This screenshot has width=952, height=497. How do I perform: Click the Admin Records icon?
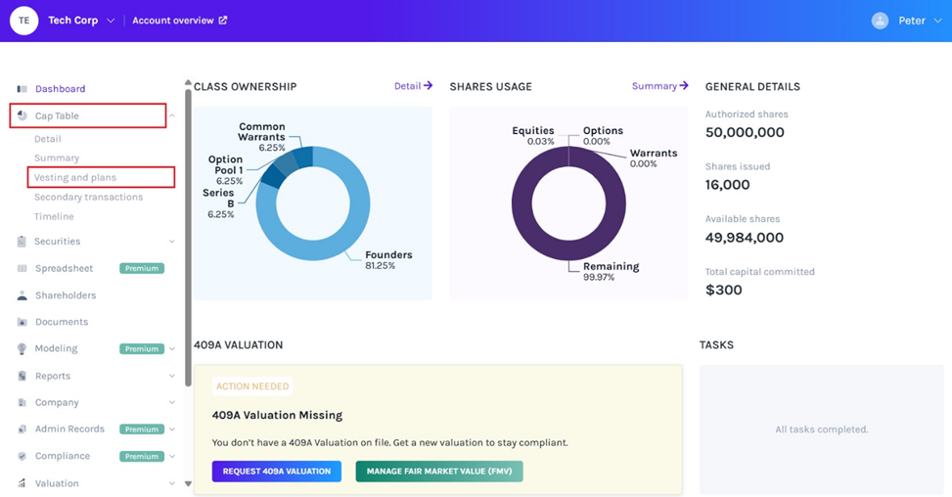22,429
